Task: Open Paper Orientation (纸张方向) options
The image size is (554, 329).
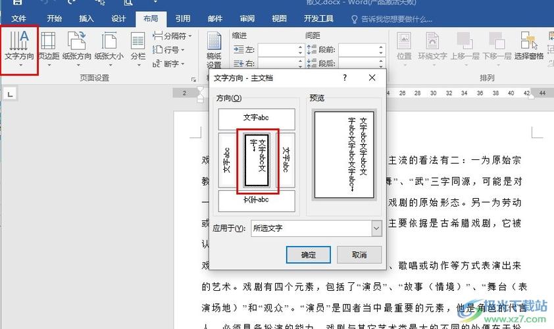Action: [x=77, y=49]
